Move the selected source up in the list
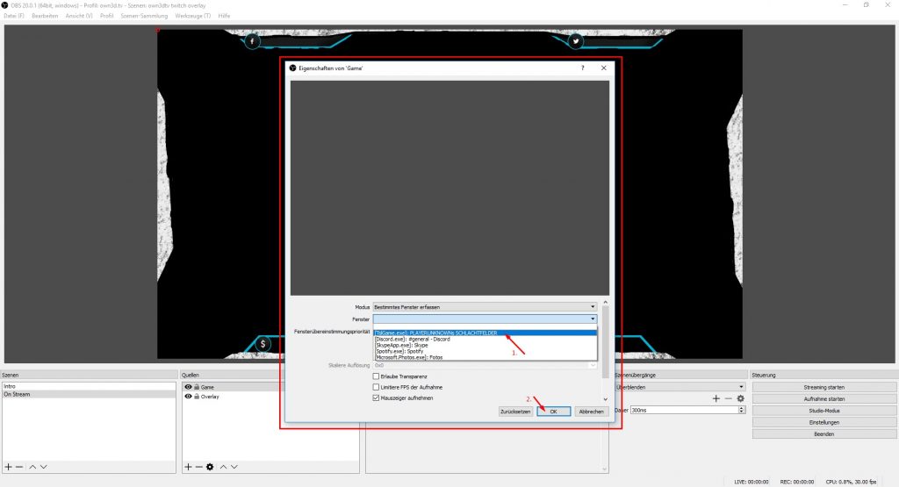Screen dimensions: 899x487 [223, 466]
